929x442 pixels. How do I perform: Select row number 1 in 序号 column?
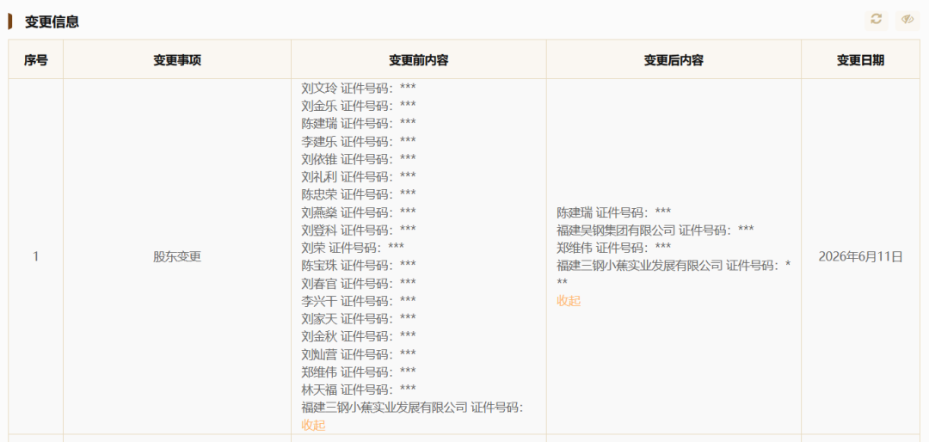point(35,256)
